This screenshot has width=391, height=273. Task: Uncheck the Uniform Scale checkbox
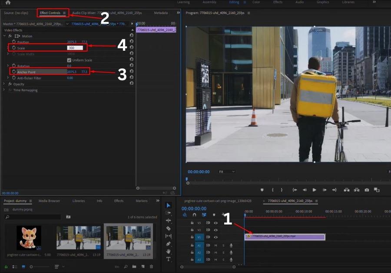click(69, 60)
